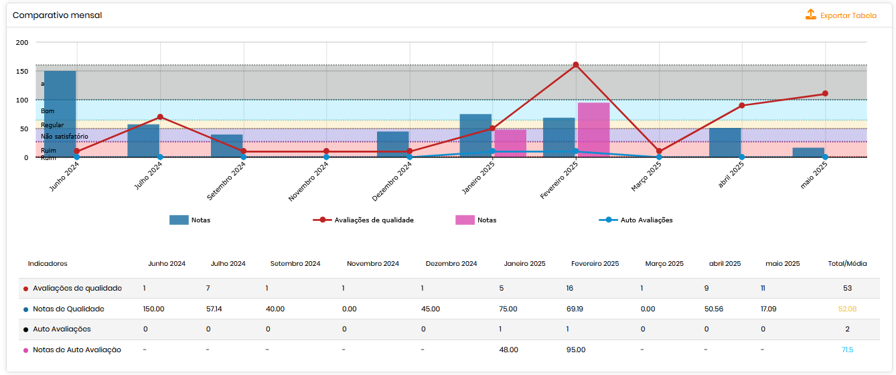Click the Comparativo mensal panel title
The width and height of the screenshot is (896, 375).
click(58, 15)
